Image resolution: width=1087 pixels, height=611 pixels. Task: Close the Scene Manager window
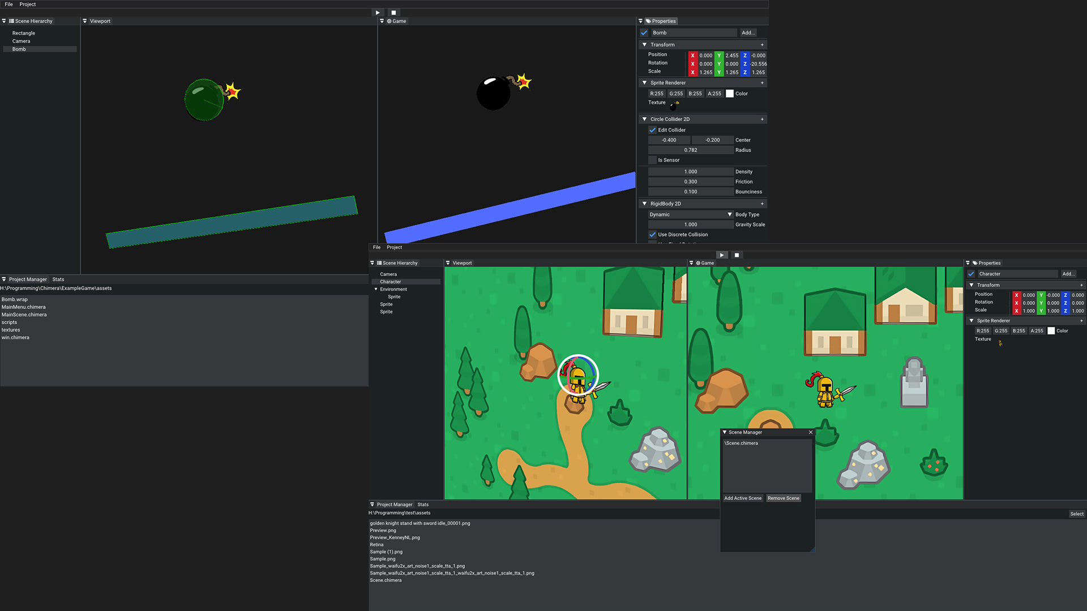pos(811,432)
